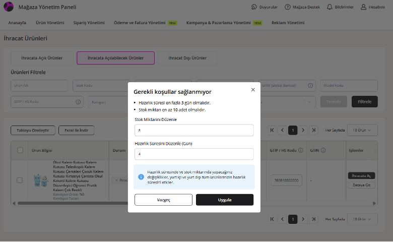This screenshot has width=393, height=242.
Task: Focus Hazırlık Süresini Düzenle input
Action: (194, 154)
